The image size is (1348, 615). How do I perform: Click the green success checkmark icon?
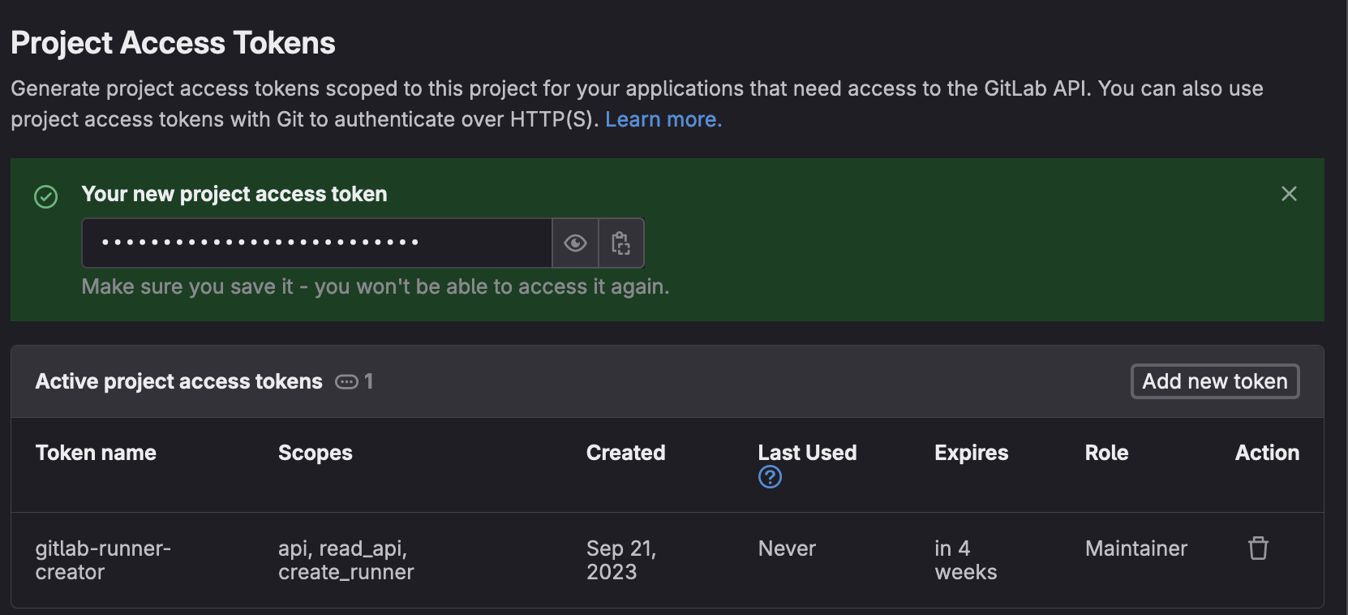tap(46, 196)
